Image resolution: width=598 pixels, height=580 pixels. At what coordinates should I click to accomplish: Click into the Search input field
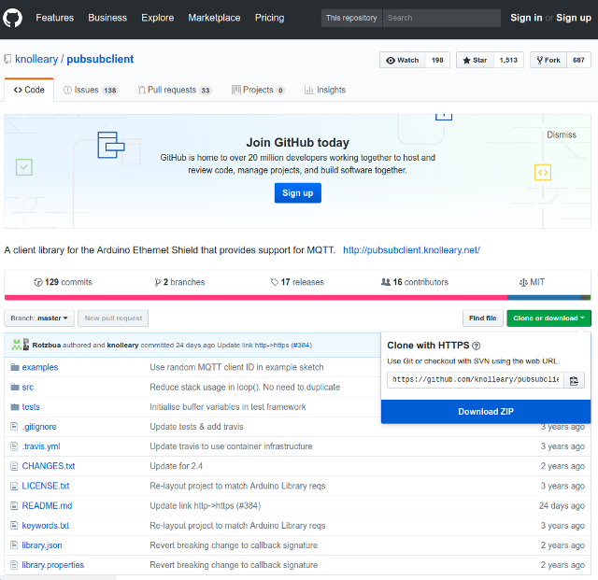[x=442, y=18]
